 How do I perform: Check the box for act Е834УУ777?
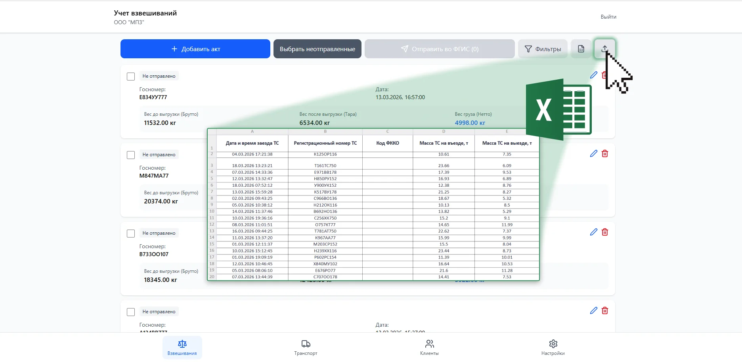tap(131, 77)
